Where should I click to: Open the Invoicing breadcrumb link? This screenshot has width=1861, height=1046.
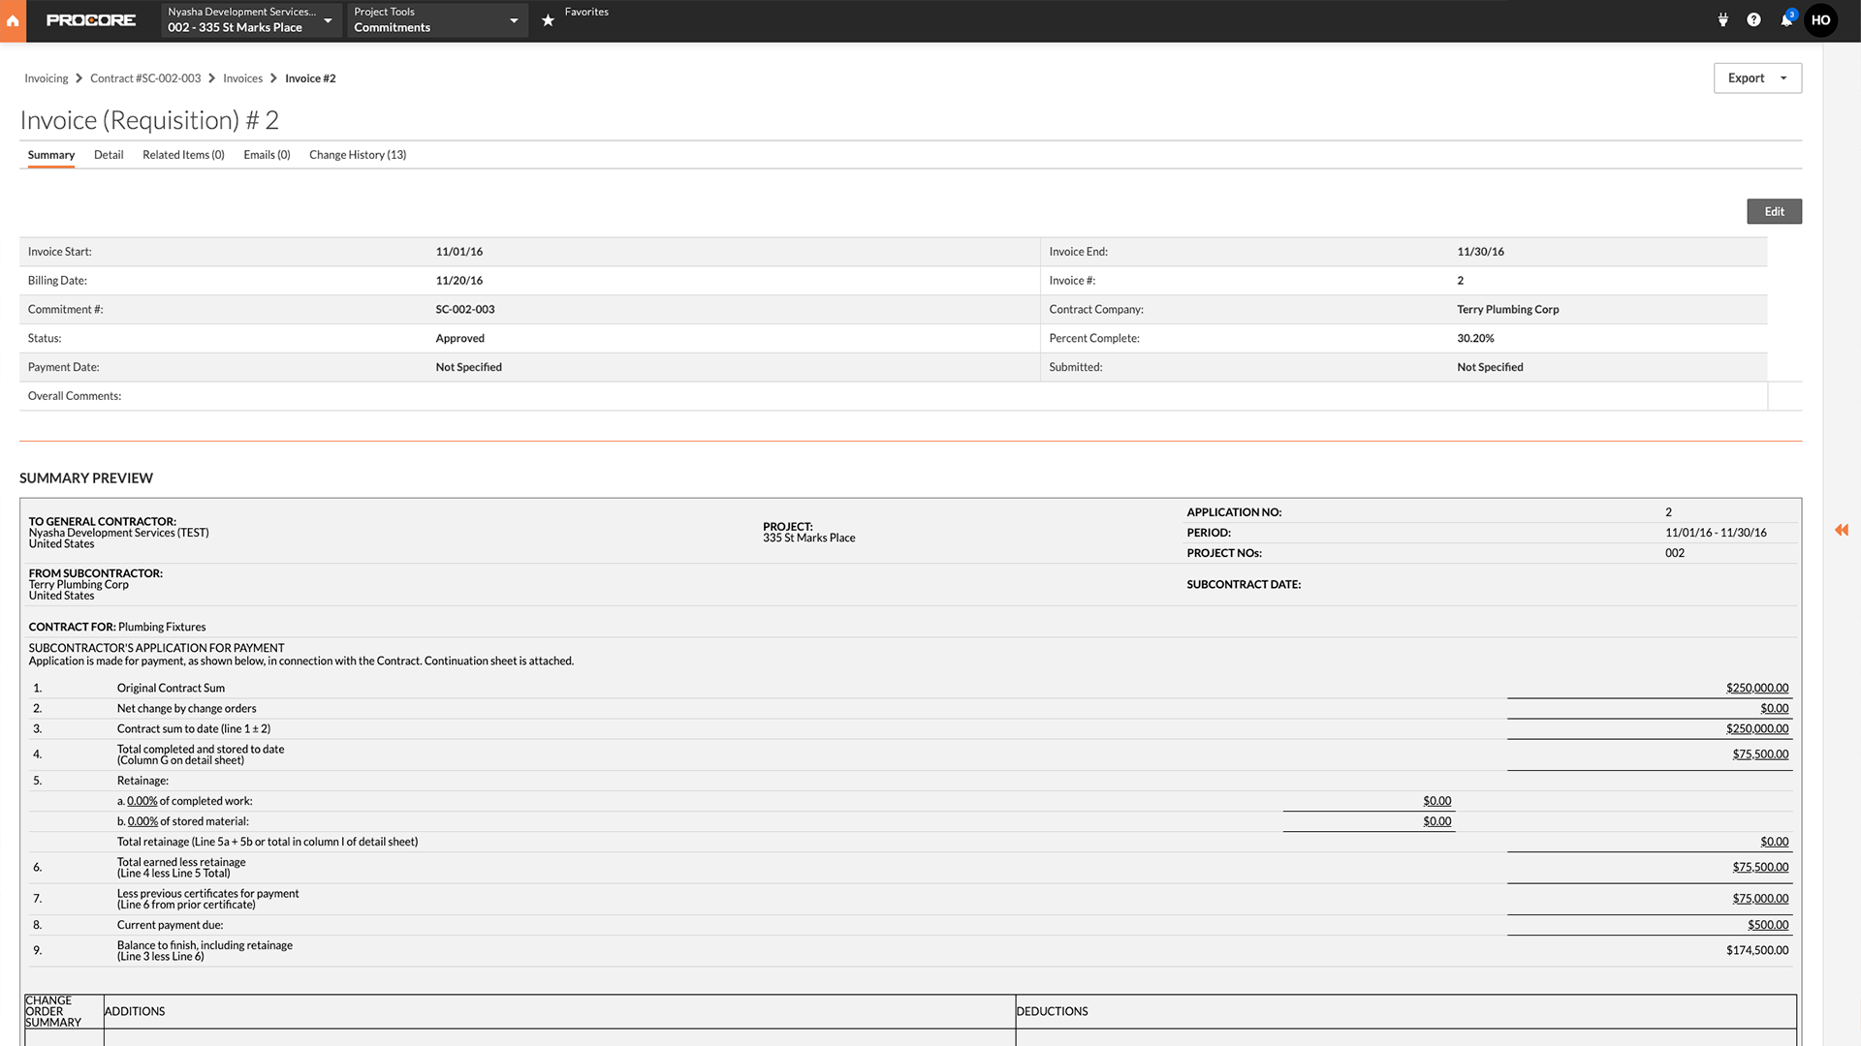46,77
